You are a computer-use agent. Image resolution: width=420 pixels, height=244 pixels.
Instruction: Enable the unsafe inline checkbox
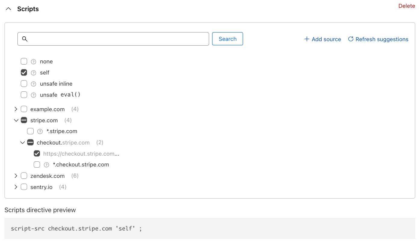(24, 84)
